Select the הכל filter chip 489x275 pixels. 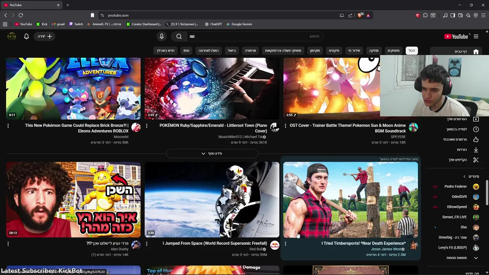pos(411,50)
